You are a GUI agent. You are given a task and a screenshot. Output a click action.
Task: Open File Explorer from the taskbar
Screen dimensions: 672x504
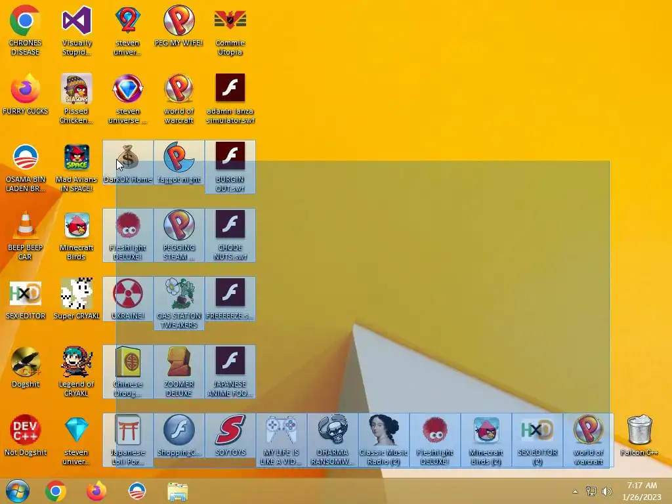(177, 492)
